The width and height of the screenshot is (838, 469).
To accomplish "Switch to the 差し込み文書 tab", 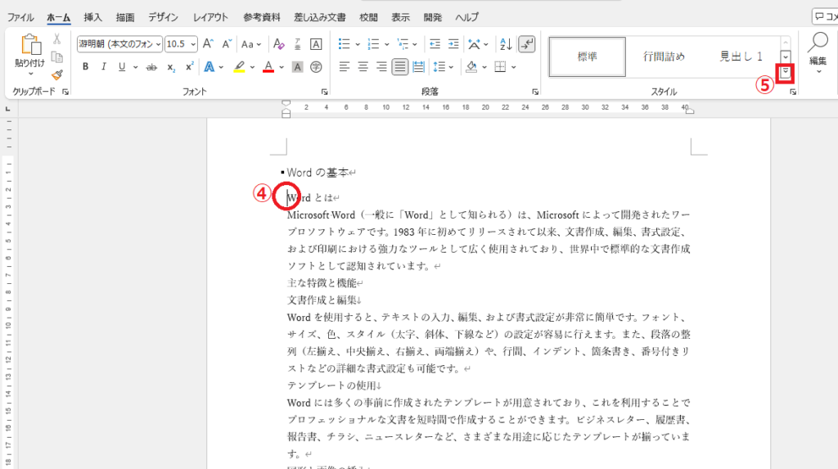I will (320, 17).
